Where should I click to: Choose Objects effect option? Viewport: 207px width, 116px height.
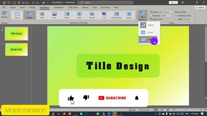[149, 25]
